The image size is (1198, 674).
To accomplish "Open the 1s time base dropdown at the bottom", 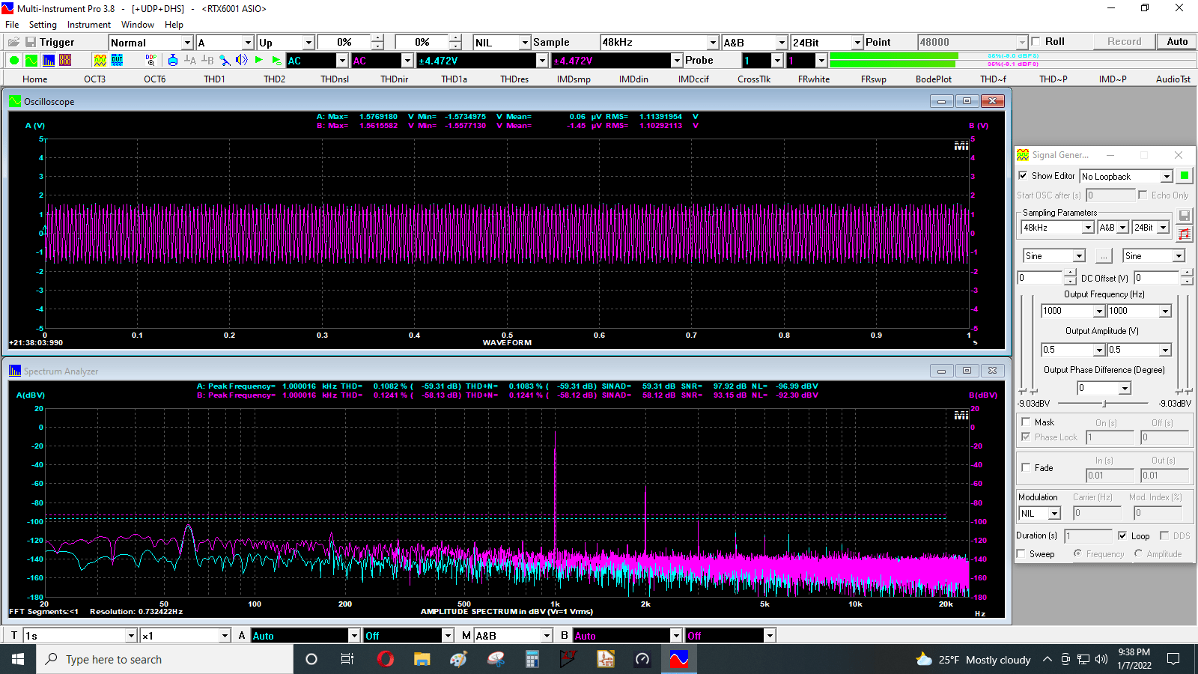I will 131,636.
